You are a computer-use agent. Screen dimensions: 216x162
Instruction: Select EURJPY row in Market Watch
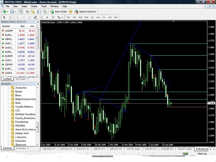[x=18, y=56]
